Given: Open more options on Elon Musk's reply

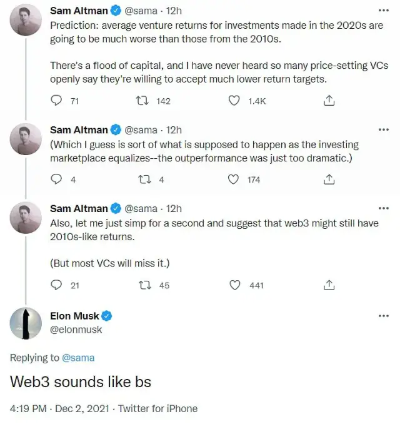Looking at the screenshot, I should (x=384, y=316).
